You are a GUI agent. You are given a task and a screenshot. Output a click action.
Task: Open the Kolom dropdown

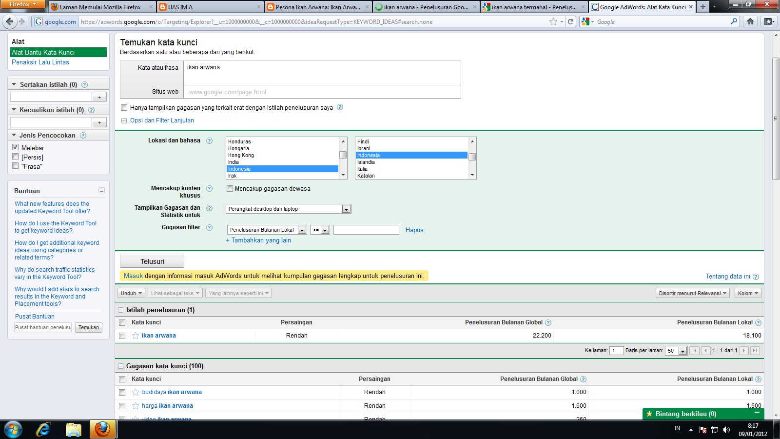click(x=748, y=293)
